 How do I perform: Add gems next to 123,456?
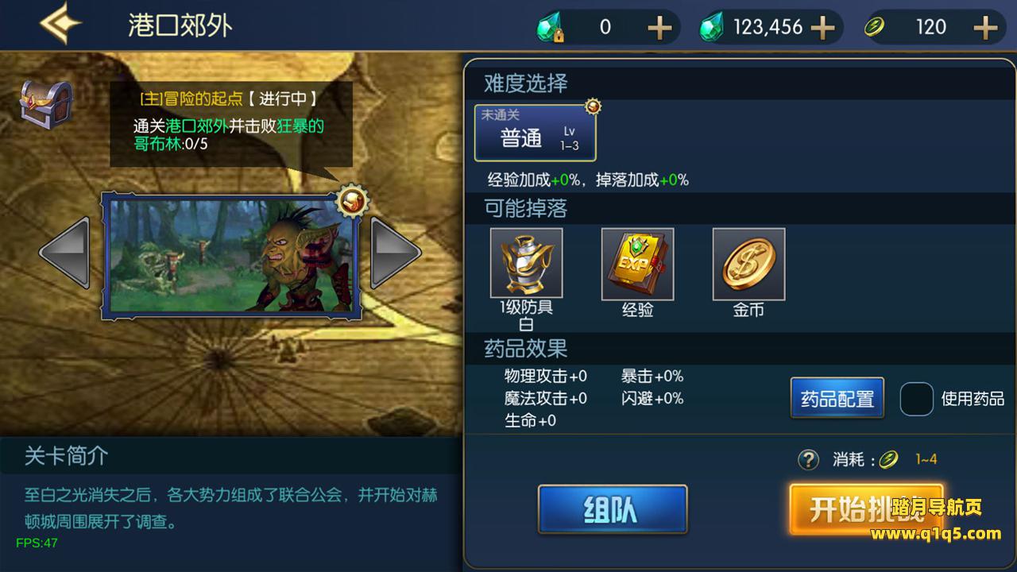pos(822,28)
